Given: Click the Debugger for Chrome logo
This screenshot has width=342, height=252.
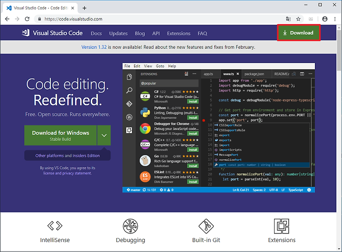Looking at the screenshot, I should pyautogui.click(x=145, y=128).
